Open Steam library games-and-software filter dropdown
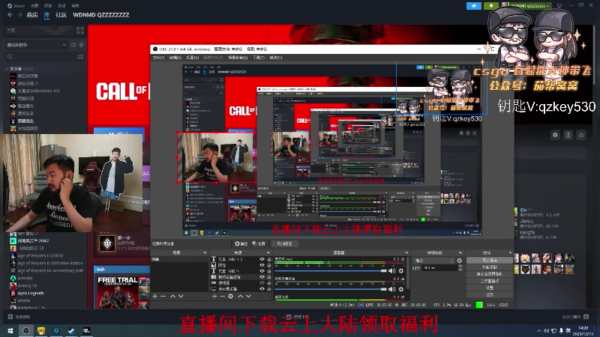 pos(36,45)
